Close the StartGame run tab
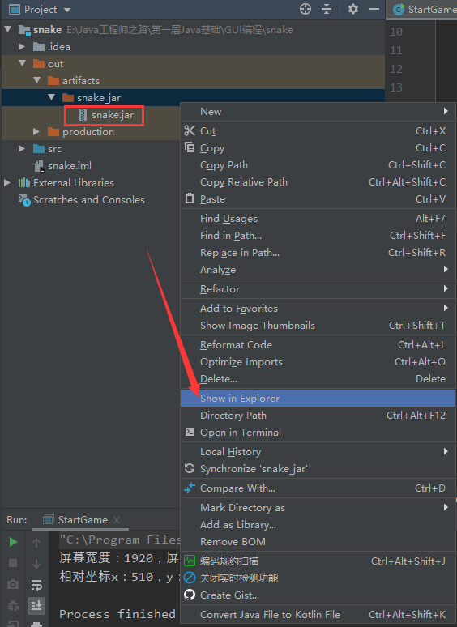Viewport: 457px width, 627px height. tap(117, 520)
